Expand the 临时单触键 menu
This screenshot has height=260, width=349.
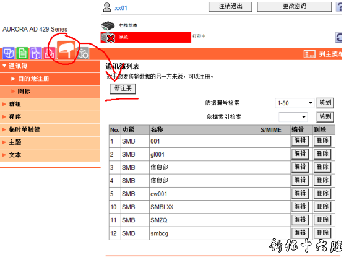coord(50,129)
